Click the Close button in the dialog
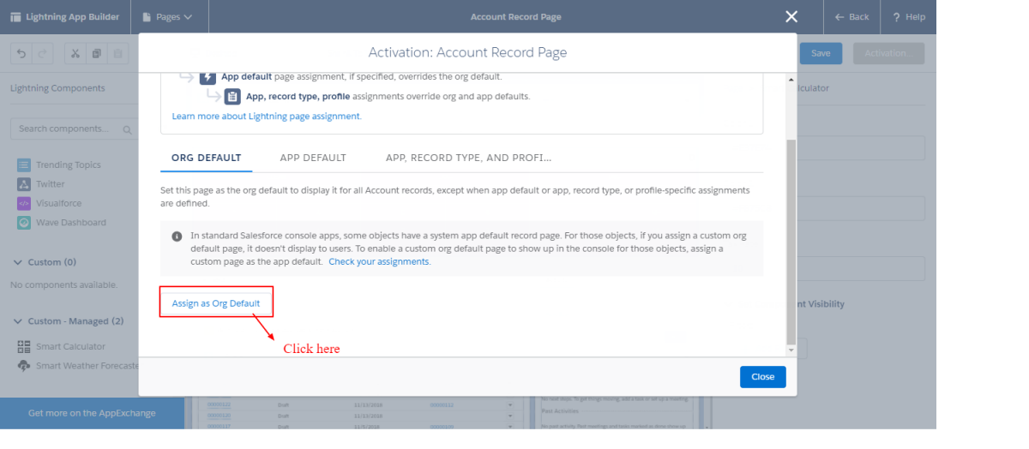The width and height of the screenshot is (1029, 449). click(762, 376)
